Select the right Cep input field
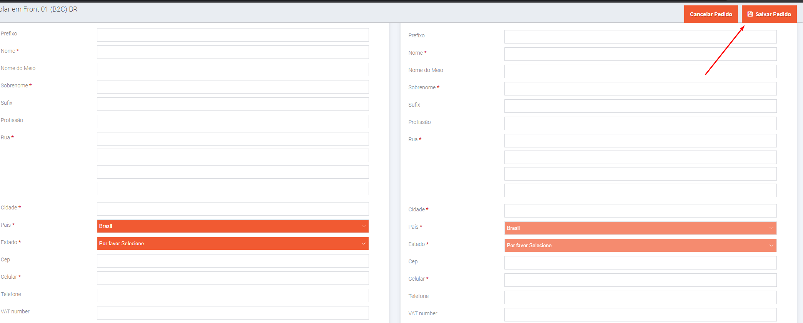803x323 pixels. click(640, 263)
